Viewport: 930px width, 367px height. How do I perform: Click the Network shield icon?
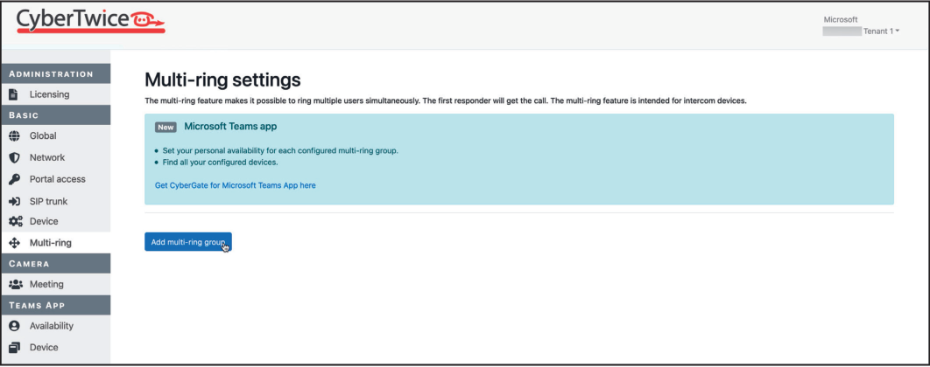point(15,157)
